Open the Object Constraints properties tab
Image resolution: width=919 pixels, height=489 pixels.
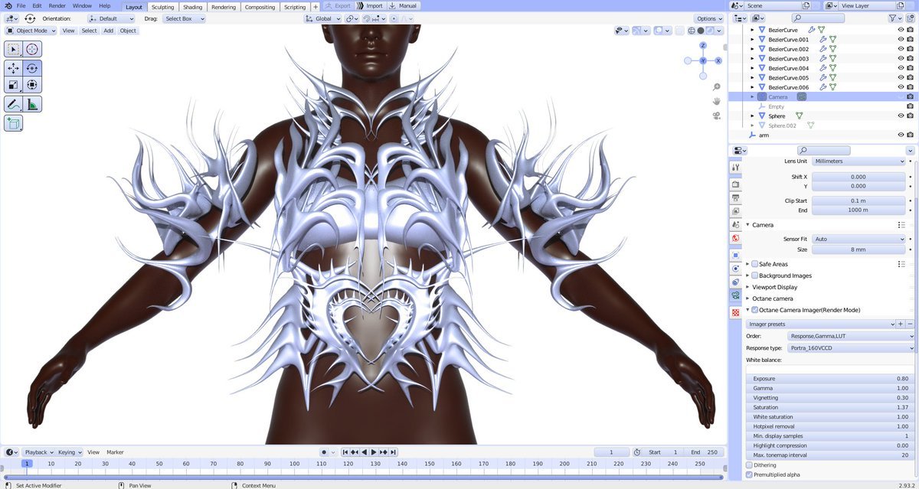736,282
